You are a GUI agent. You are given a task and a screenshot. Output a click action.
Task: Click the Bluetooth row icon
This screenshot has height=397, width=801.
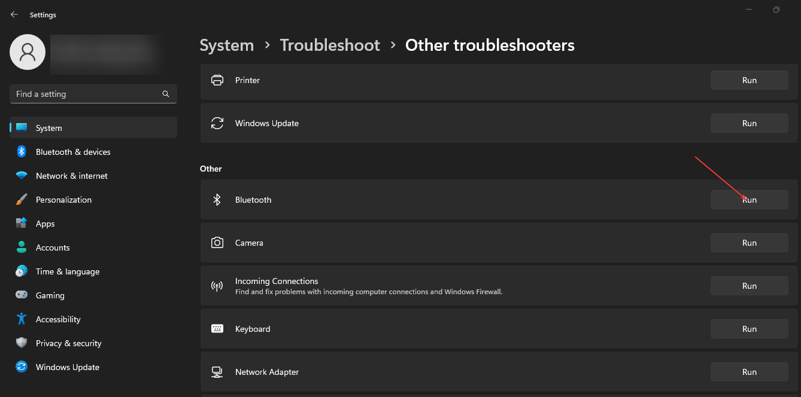click(x=217, y=200)
